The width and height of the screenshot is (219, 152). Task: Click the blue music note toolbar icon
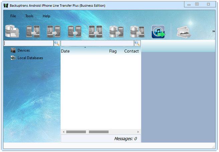pos(158,32)
